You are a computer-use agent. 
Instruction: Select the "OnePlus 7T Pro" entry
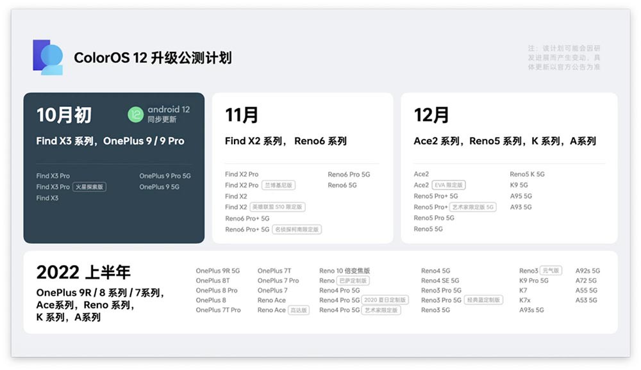(x=218, y=310)
